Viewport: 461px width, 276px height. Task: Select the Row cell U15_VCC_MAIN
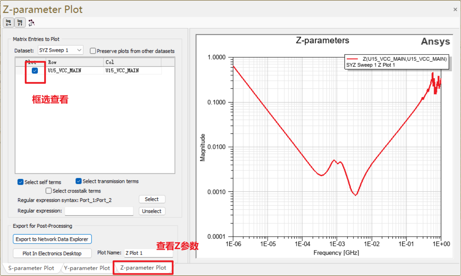pyautogui.click(x=75, y=70)
